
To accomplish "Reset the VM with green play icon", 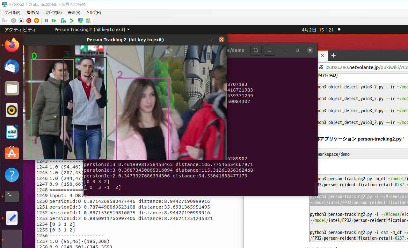I will pyautogui.click(x=54, y=21).
